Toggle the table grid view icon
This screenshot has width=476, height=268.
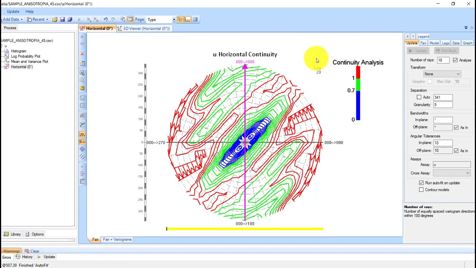130,19
